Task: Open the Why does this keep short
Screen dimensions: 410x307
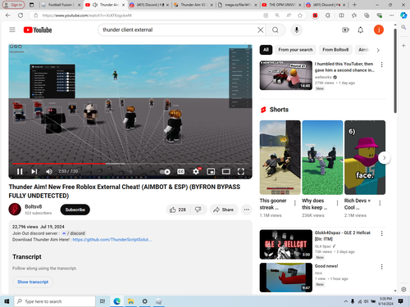Action: pyautogui.click(x=322, y=157)
